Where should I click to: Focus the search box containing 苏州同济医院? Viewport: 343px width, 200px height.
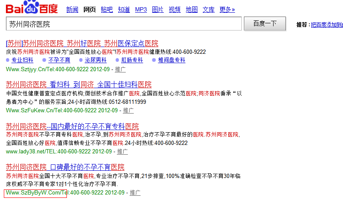coord(124,24)
